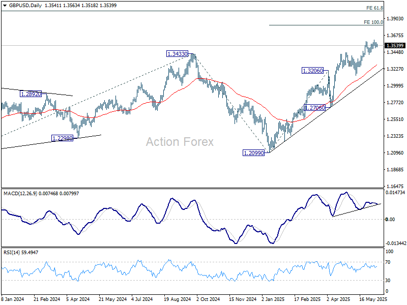Select the 1.28920 price label

pyautogui.click(x=31, y=94)
